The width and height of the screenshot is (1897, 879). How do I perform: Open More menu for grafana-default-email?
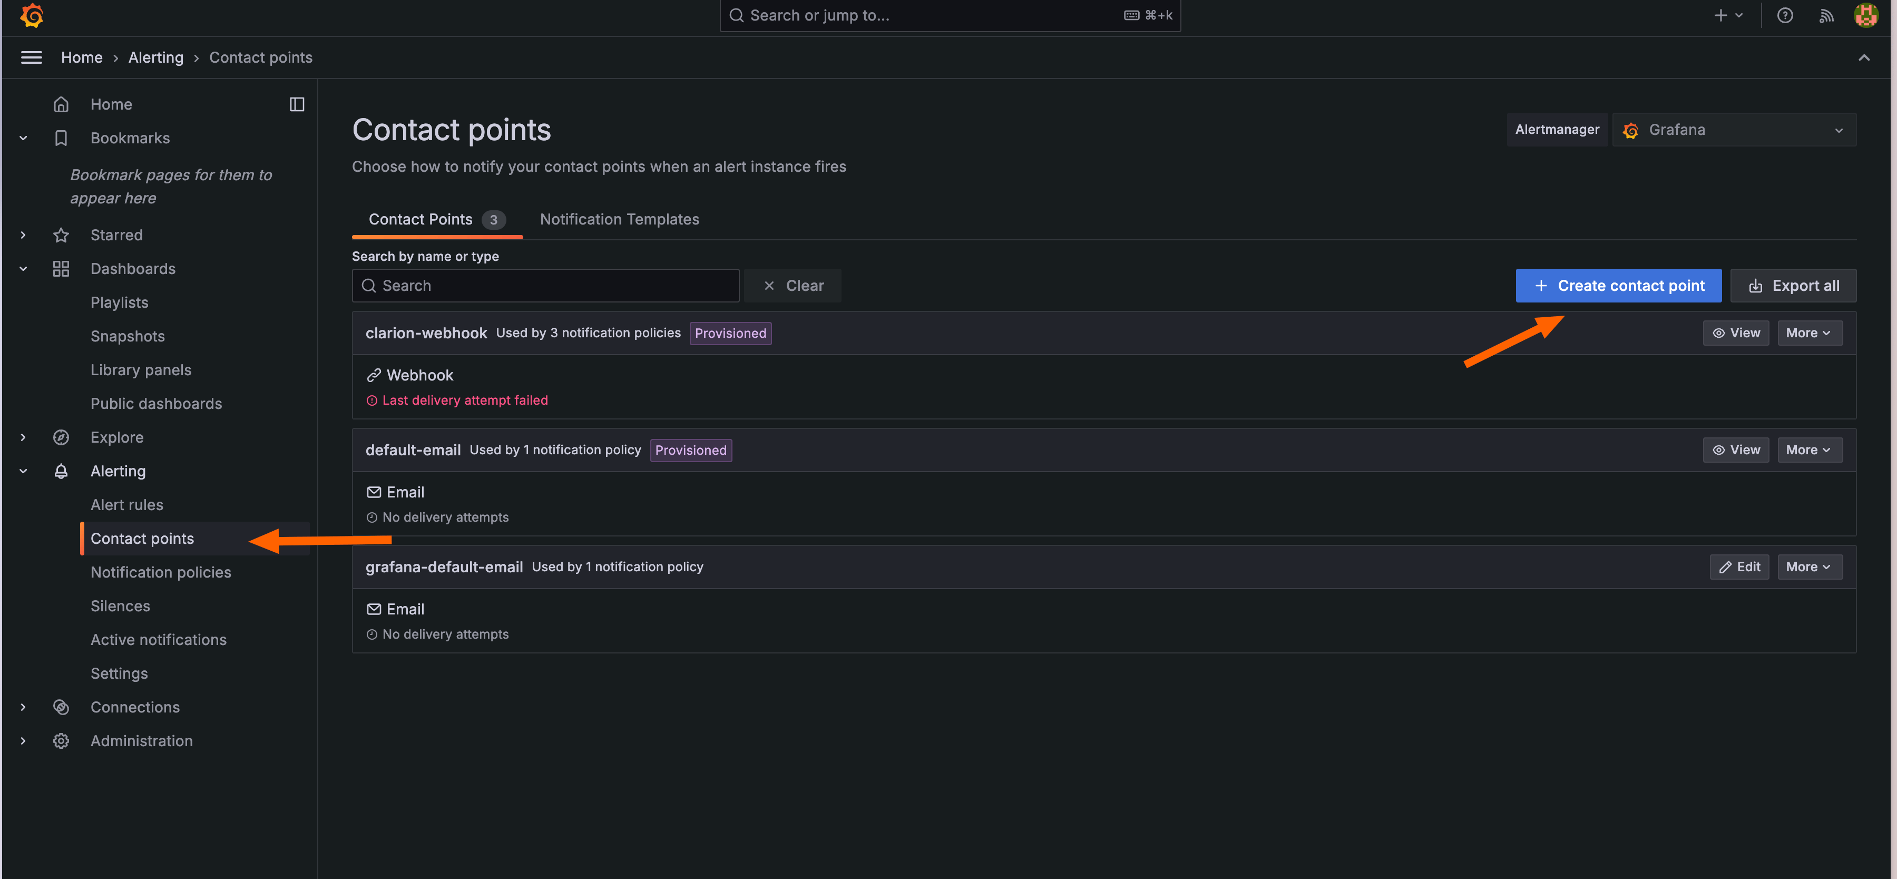[x=1810, y=567]
